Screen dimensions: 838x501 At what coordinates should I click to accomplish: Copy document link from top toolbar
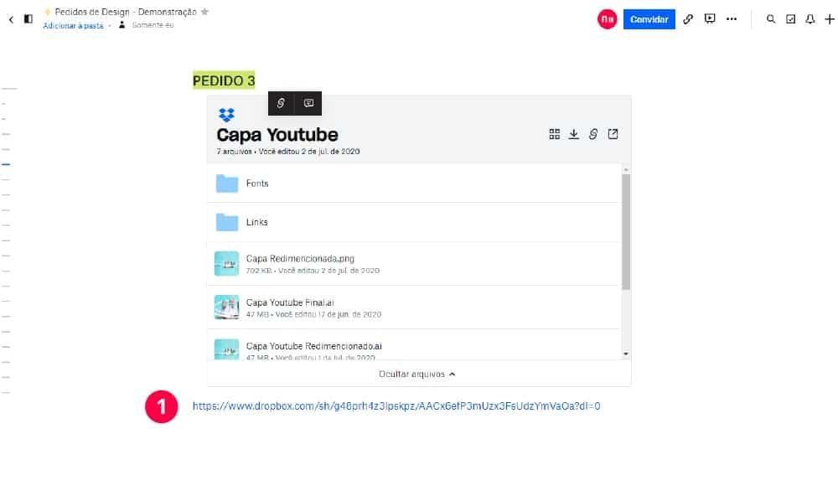(x=688, y=18)
